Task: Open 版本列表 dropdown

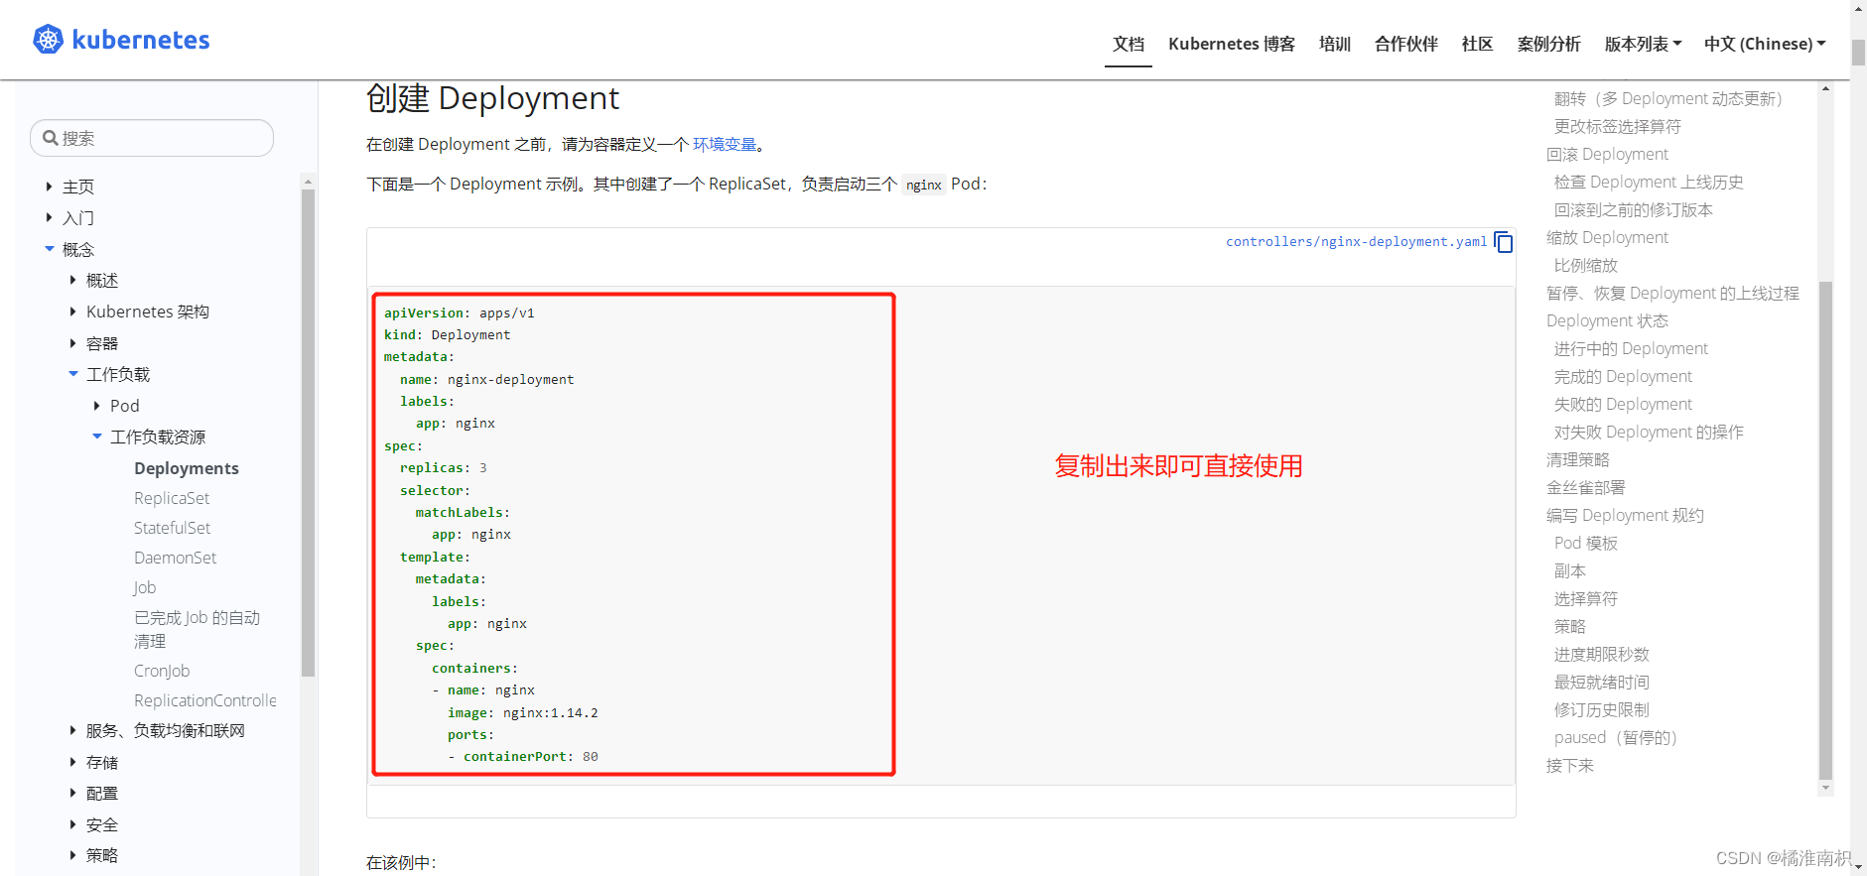Action: pyautogui.click(x=1643, y=44)
